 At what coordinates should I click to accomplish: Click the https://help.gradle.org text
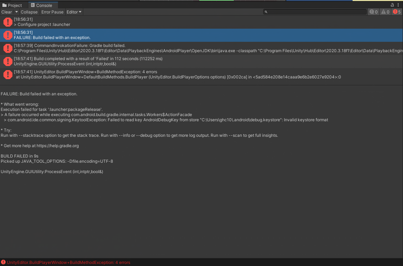(x=58, y=146)
